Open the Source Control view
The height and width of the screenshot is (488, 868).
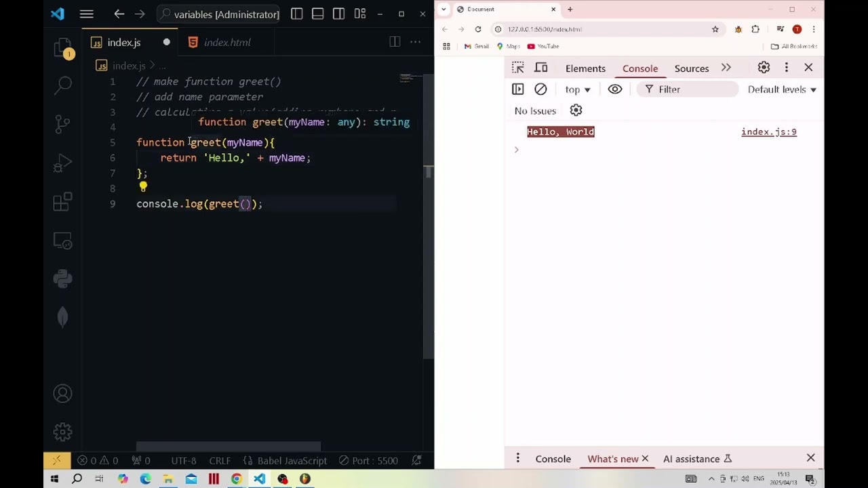pyautogui.click(x=62, y=123)
